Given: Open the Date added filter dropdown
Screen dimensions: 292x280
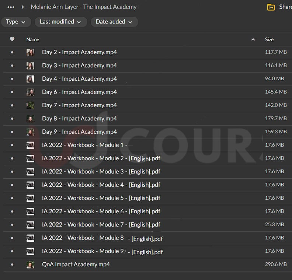Looking at the screenshot, I should (x=114, y=22).
